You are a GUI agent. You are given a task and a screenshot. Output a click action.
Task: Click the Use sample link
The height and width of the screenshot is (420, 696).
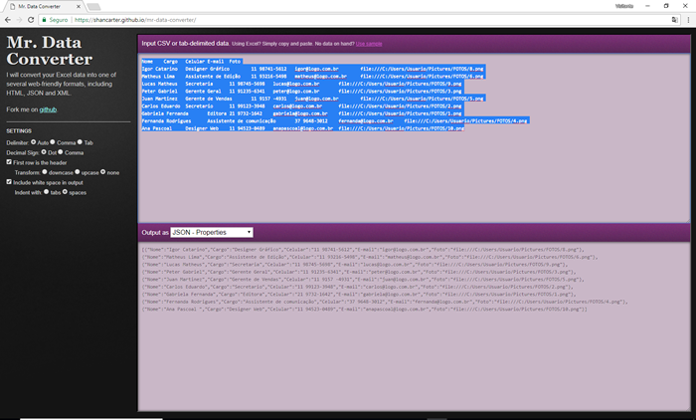coord(369,44)
